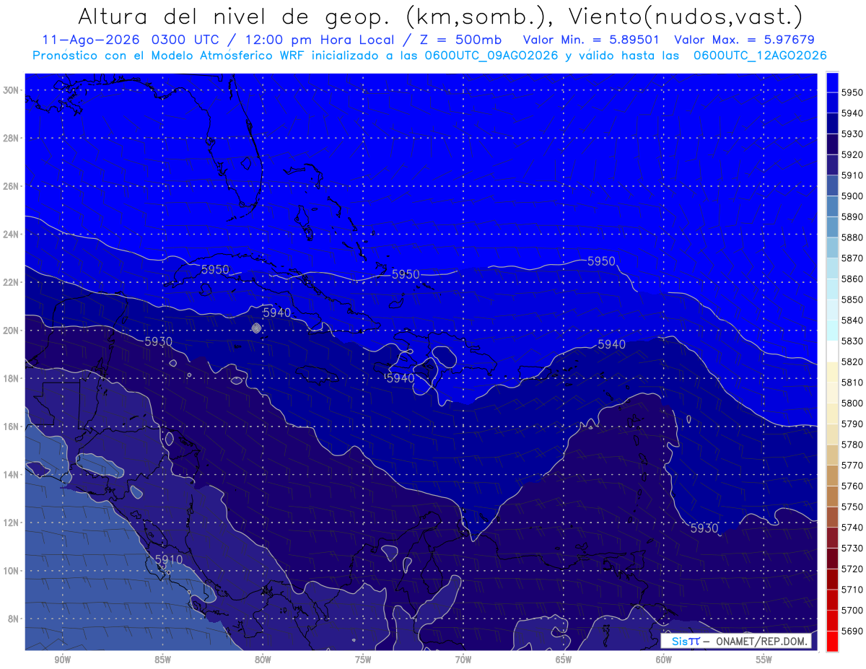Click the "Valor Max. = 5.97679" text
The height and width of the screenshot is (669, 866).
click(x=745, y=40)
